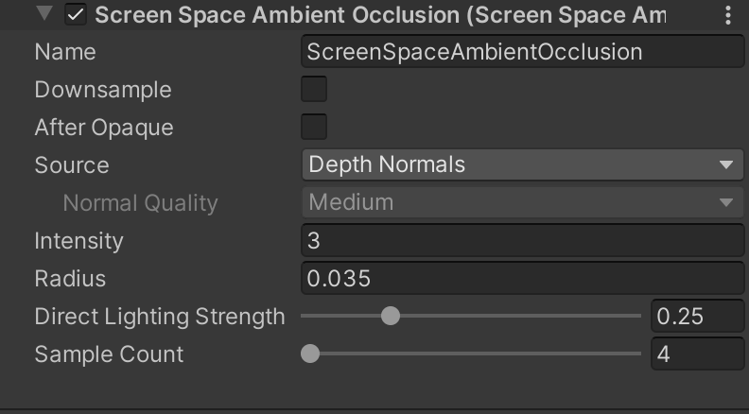
Task: Click the Sample Count property label
Action: tap(109, 354)
